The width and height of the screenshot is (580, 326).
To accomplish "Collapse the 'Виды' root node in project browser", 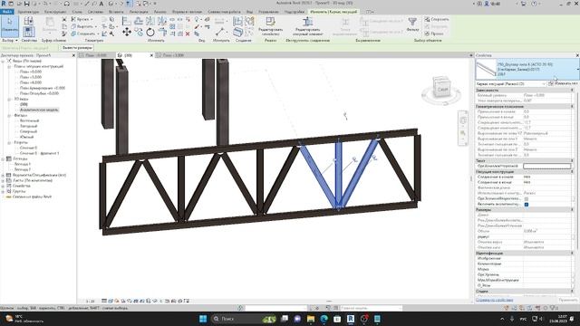I will [4, 61].
